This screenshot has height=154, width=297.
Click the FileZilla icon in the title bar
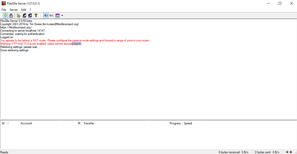(3, 3)
